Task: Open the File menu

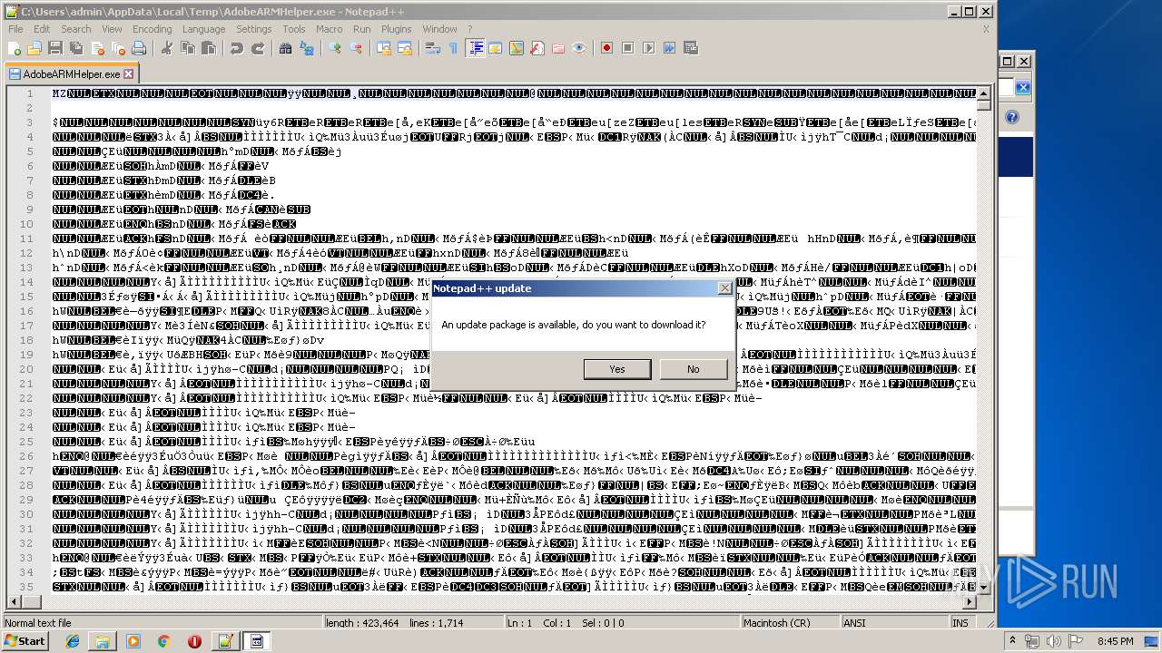Action: coord(15,29)
